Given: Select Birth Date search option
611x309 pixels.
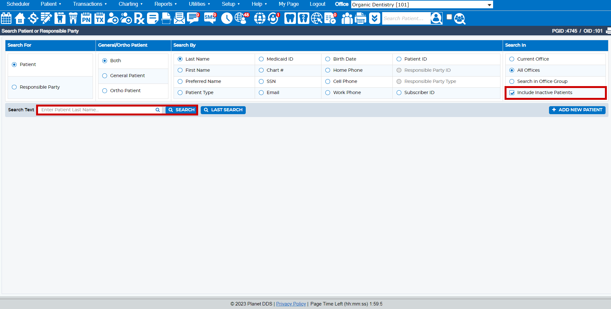Looking at the screenshot, I should pyautogui.click(x=328, y=59).
